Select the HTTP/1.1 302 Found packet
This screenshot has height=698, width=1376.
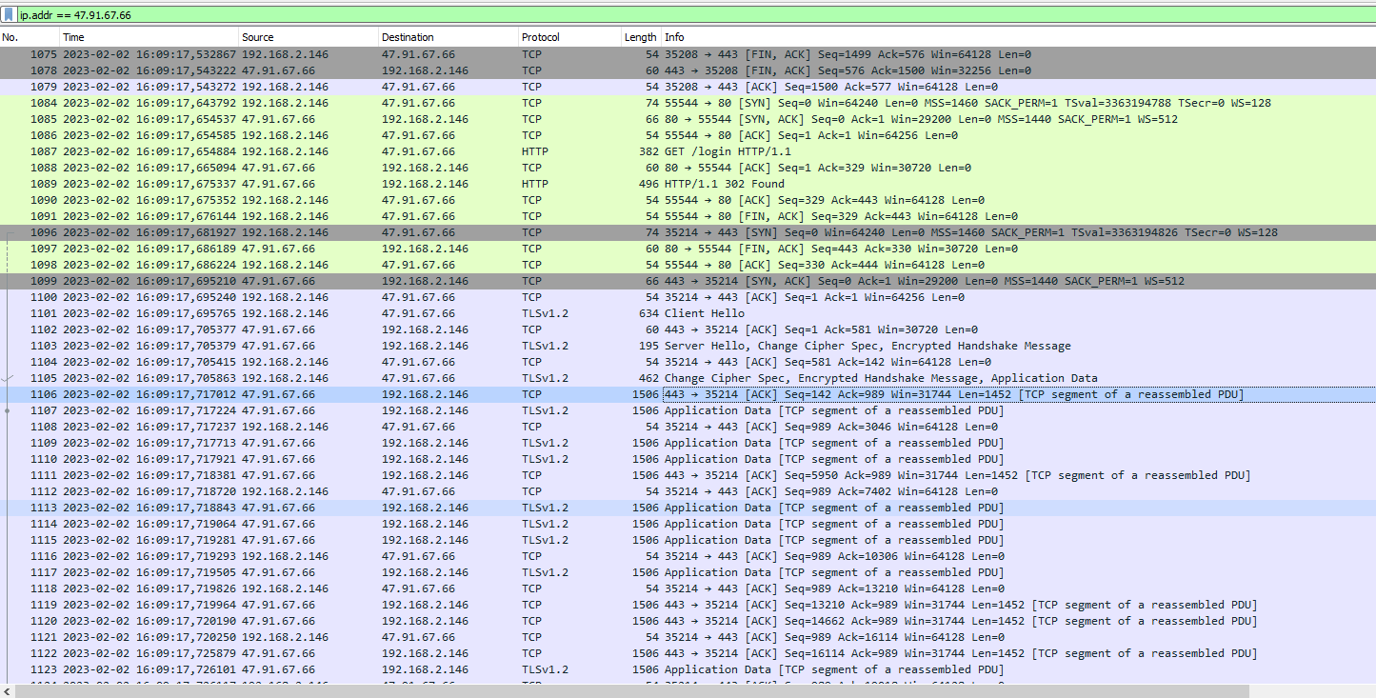[688, 184]
